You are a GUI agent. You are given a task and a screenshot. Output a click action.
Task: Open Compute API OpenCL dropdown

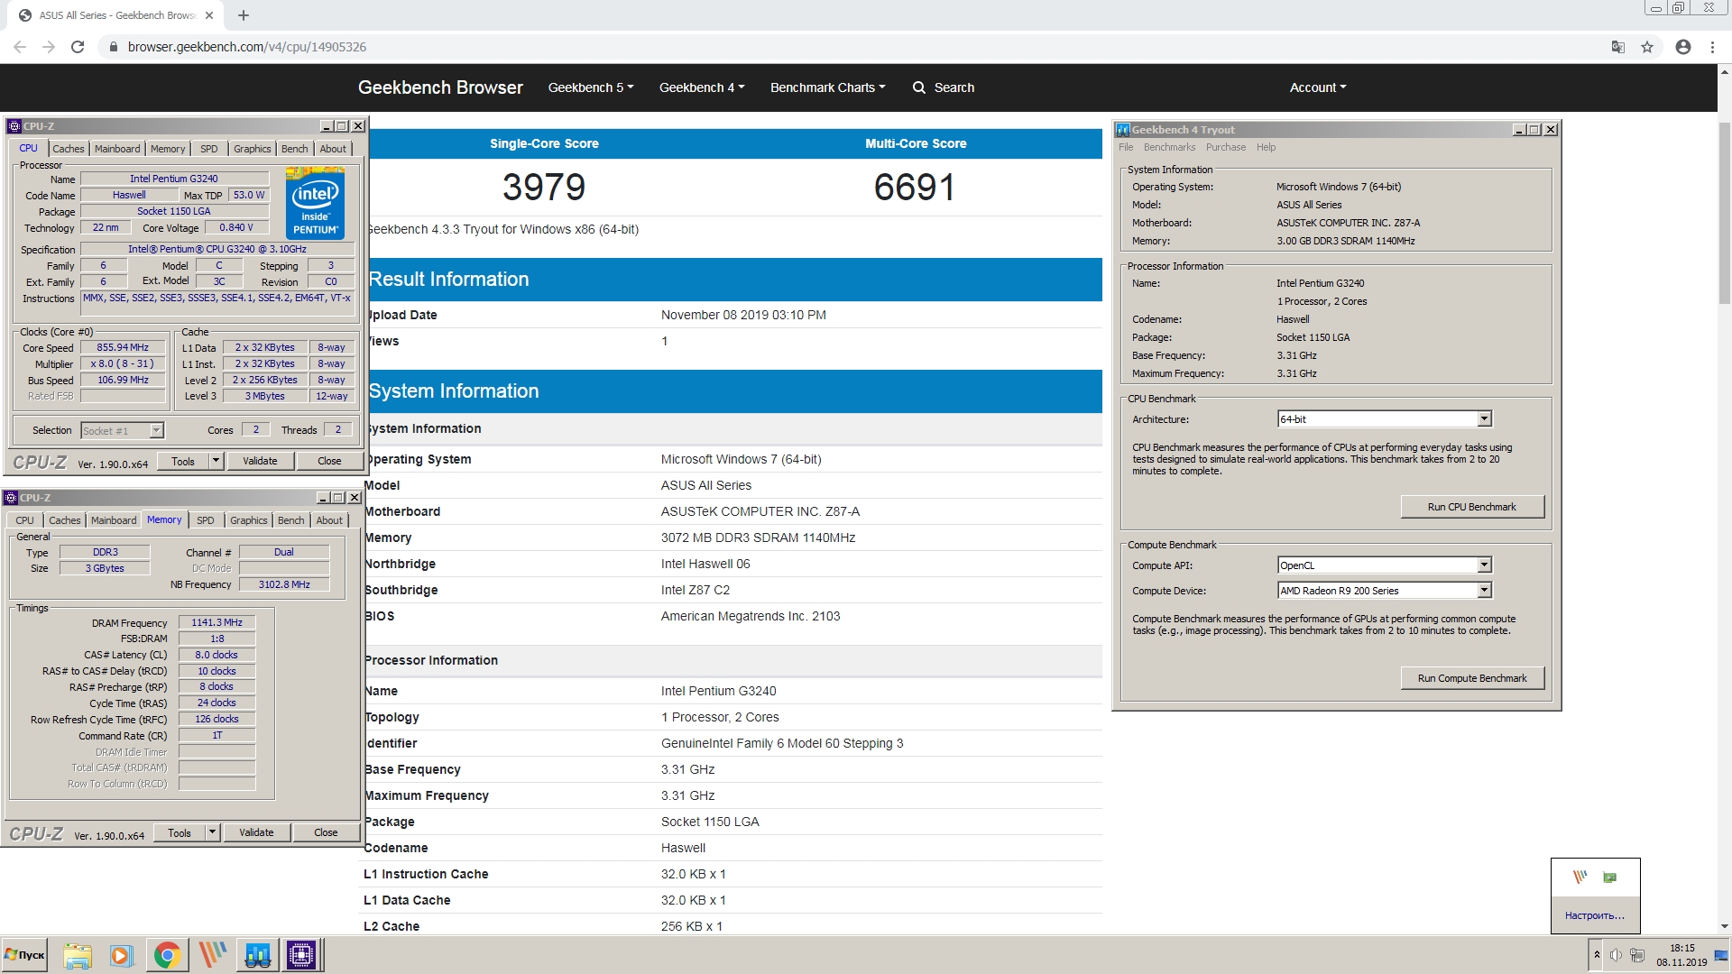click(1484, 565)
